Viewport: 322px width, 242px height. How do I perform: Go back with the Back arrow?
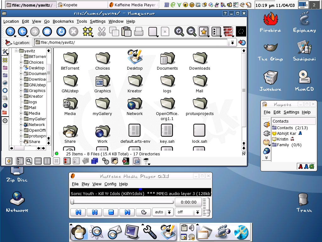click(x=23, y=32)
